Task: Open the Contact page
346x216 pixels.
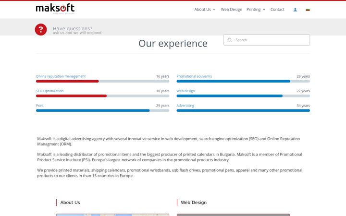Action: pos(277,10)
